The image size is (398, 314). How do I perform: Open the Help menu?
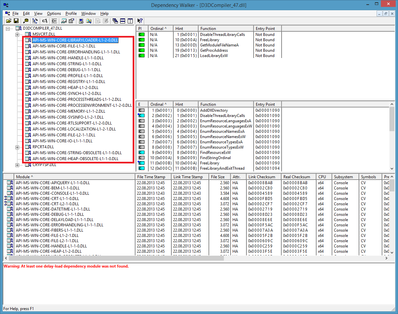tap(104, 14)
